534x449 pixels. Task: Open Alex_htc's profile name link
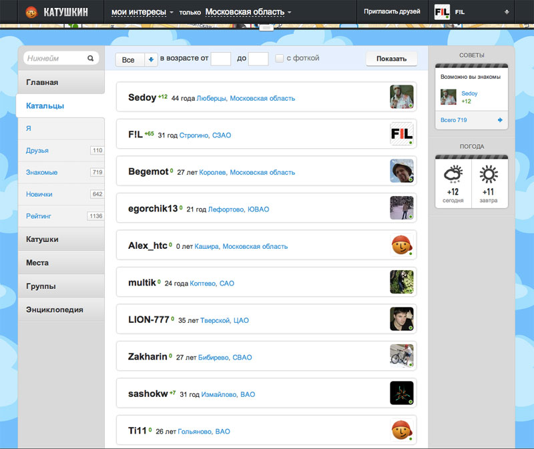pyautogui.click(x=148, y=246)
